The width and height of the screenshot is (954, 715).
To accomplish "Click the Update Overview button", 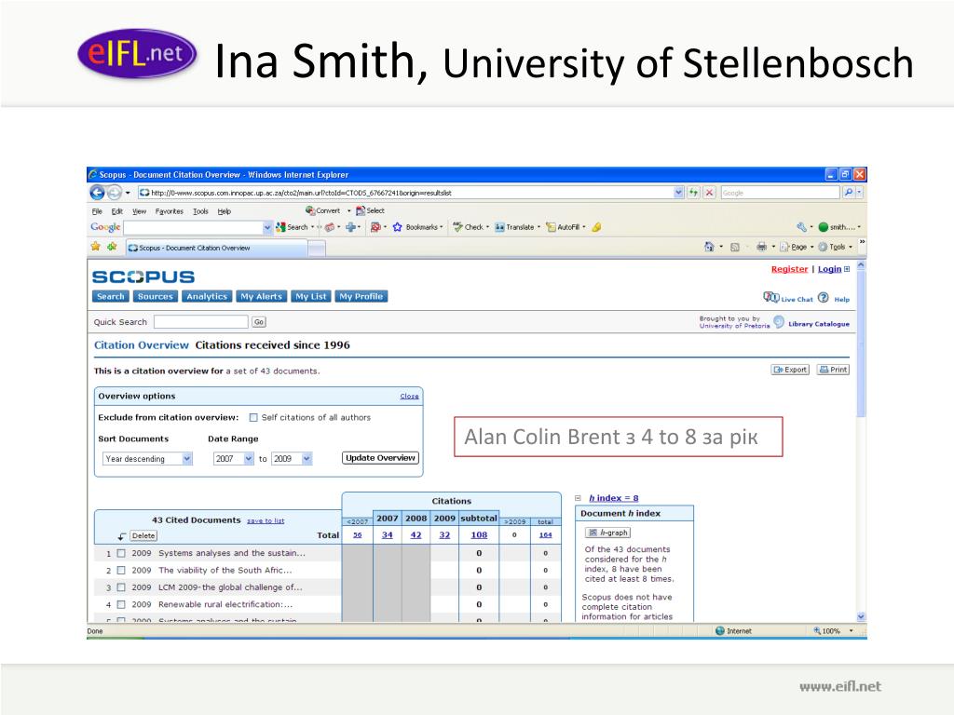I will [x=380, y=458].
